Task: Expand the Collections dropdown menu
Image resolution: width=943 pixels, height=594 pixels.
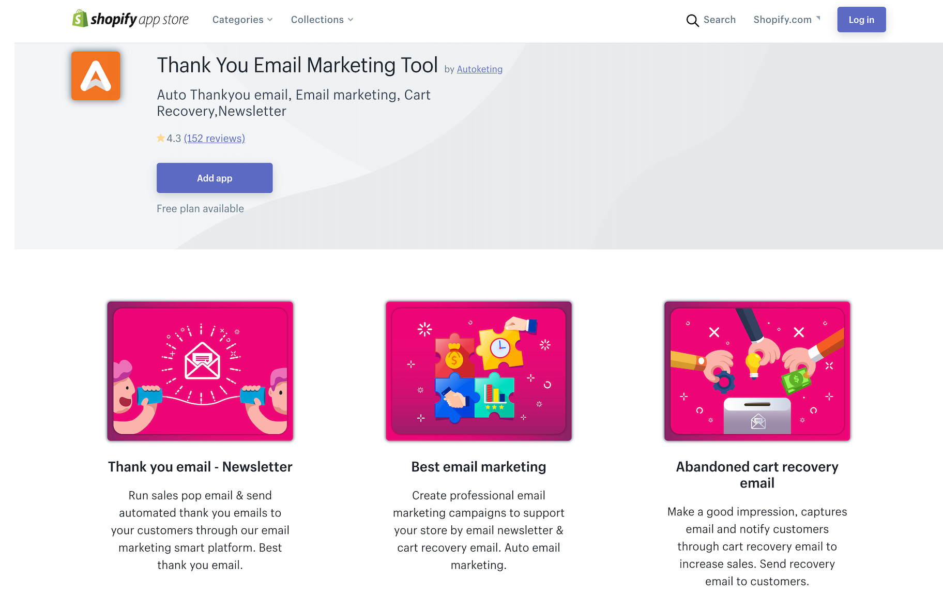Action: [x=322, y=20]
